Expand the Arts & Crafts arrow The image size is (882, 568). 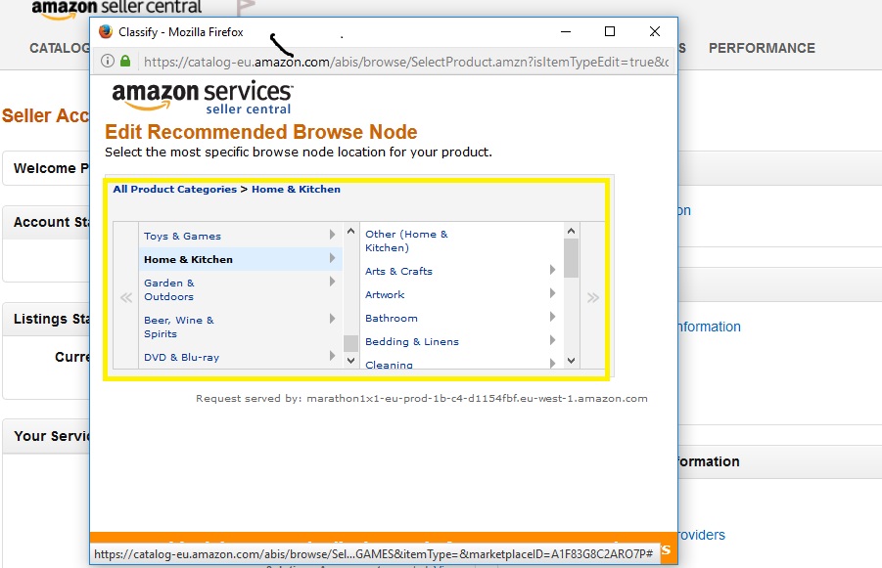pyautogui.click(x=552, y=270)
